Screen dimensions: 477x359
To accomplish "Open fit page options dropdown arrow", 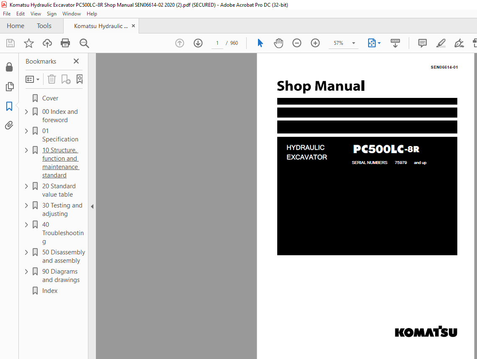I will click(x=379, y=43).
